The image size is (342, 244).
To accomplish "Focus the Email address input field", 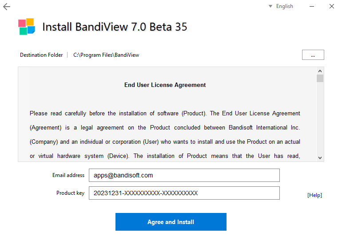I will point(184,175).
